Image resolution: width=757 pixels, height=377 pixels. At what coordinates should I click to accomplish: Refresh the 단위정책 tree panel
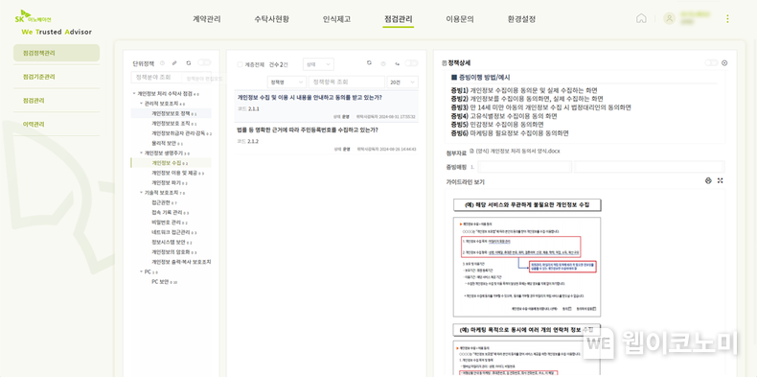pos(188,63)
